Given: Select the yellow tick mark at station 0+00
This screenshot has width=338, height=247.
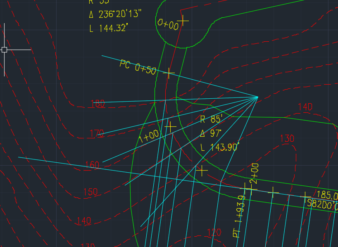Looking at the screenshot, I should pyautogui.click(x=183, y=21).
